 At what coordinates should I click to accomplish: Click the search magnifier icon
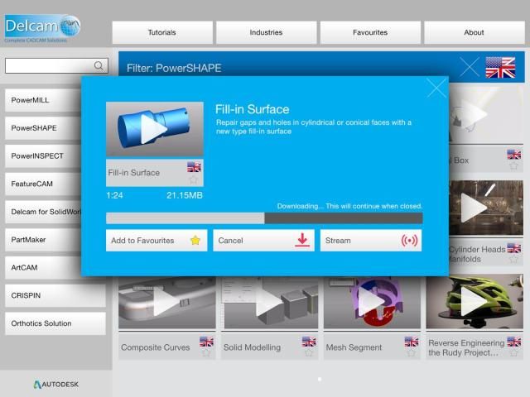[99, 66]
